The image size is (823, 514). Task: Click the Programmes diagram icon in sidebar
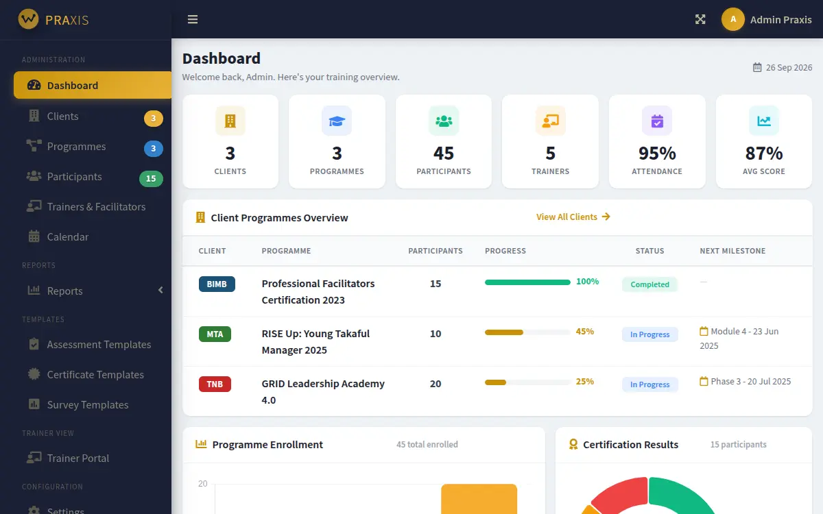click(34, 146)
